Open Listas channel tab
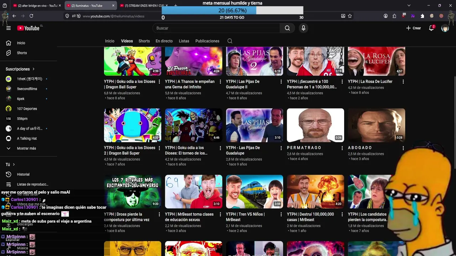The image size is (456, 256). [184, 41]
